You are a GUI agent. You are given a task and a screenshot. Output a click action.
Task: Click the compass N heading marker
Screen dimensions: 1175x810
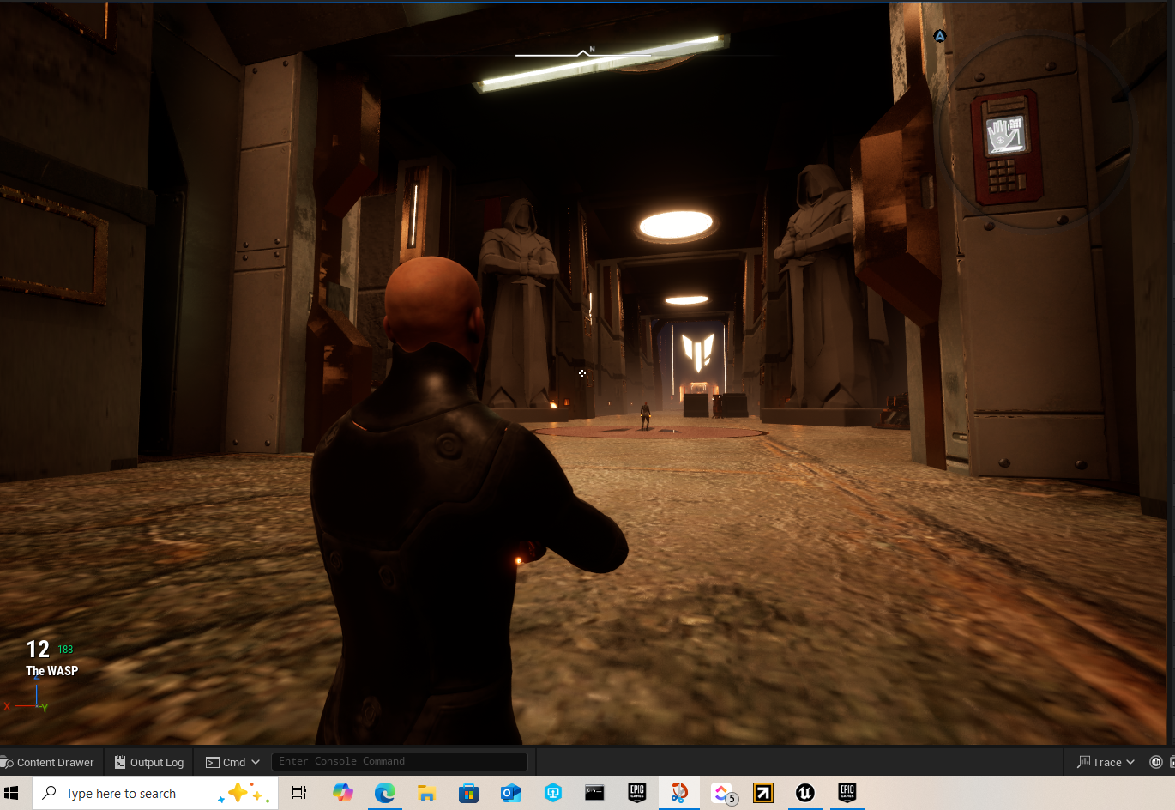[592, 50]
